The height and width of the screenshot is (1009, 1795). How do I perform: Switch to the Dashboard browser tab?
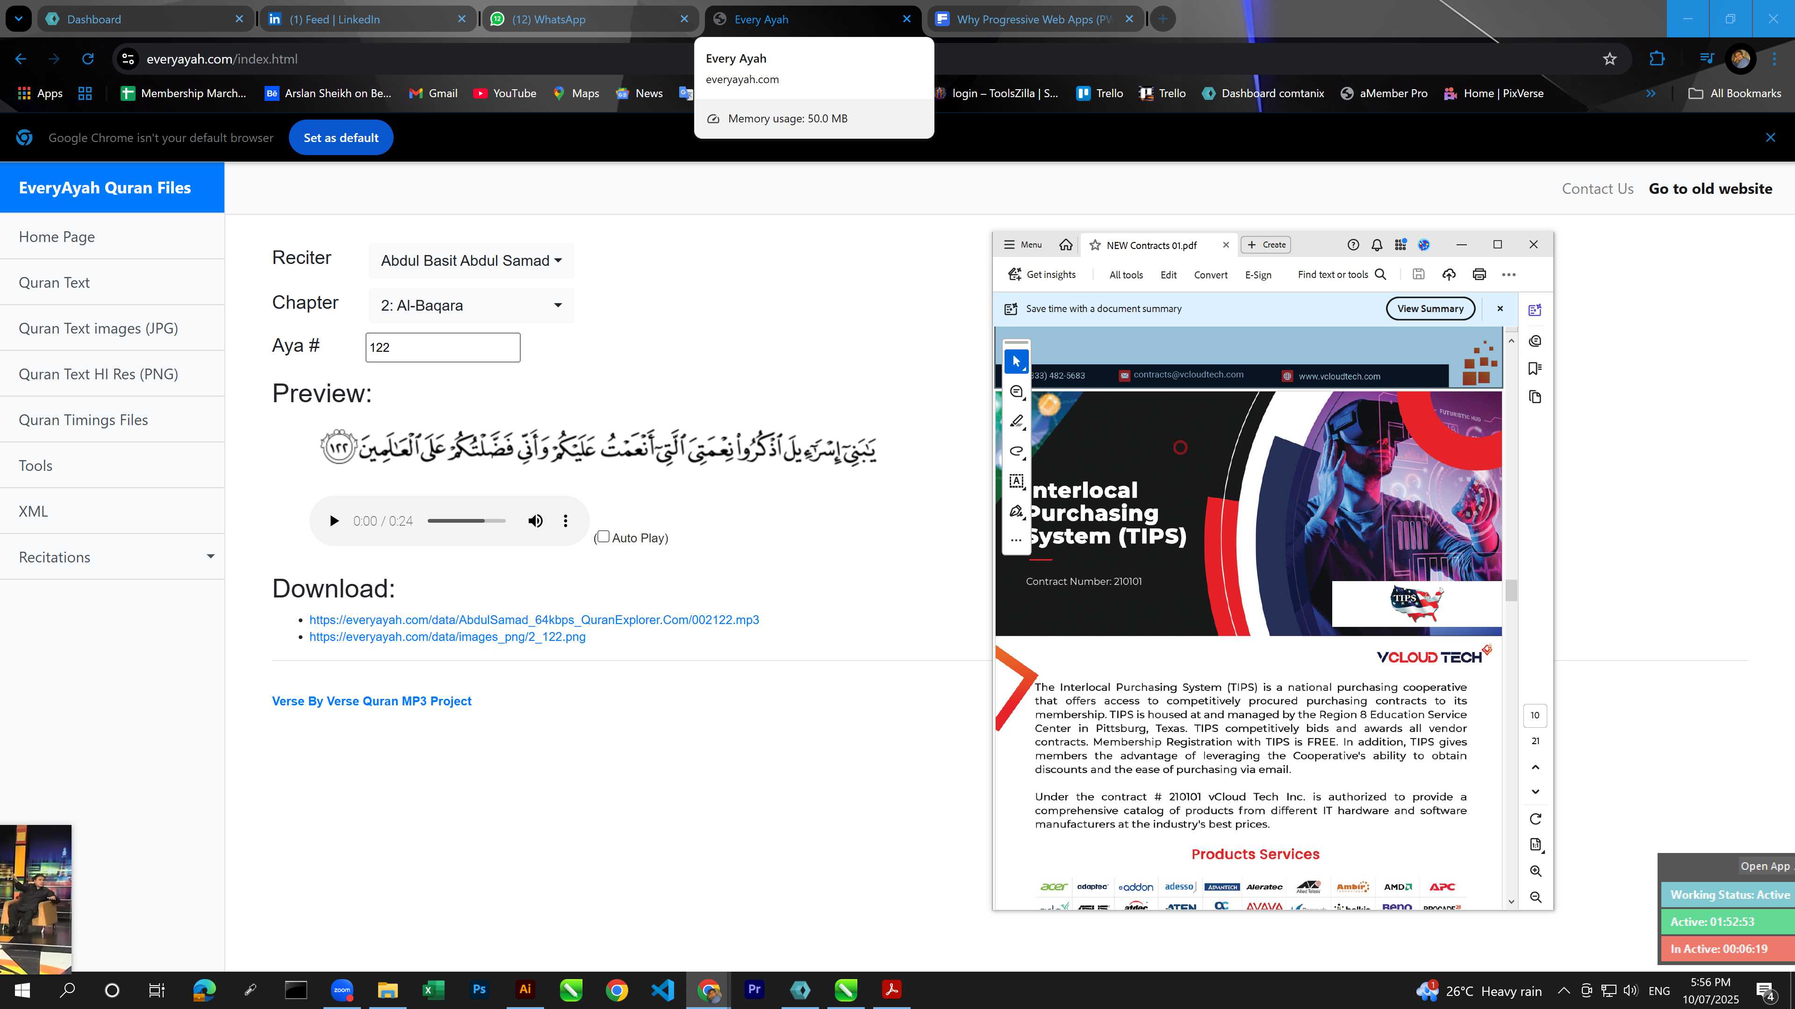[x=145, y=19]
